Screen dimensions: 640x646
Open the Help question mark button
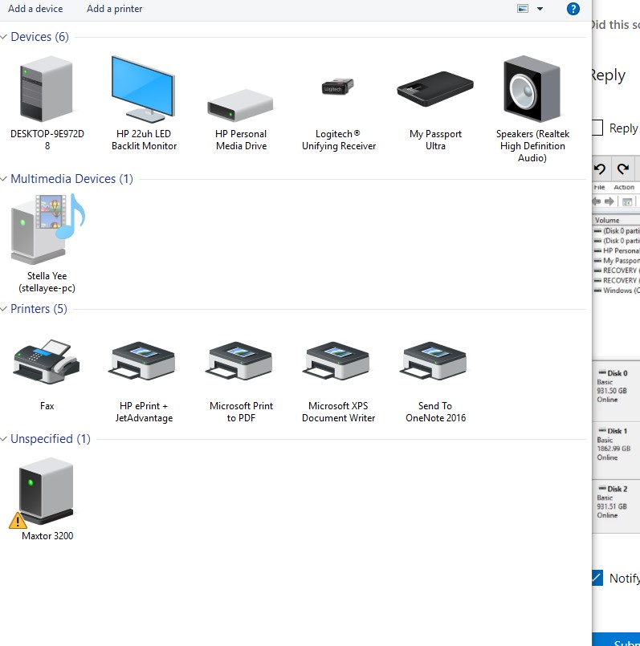573,9
